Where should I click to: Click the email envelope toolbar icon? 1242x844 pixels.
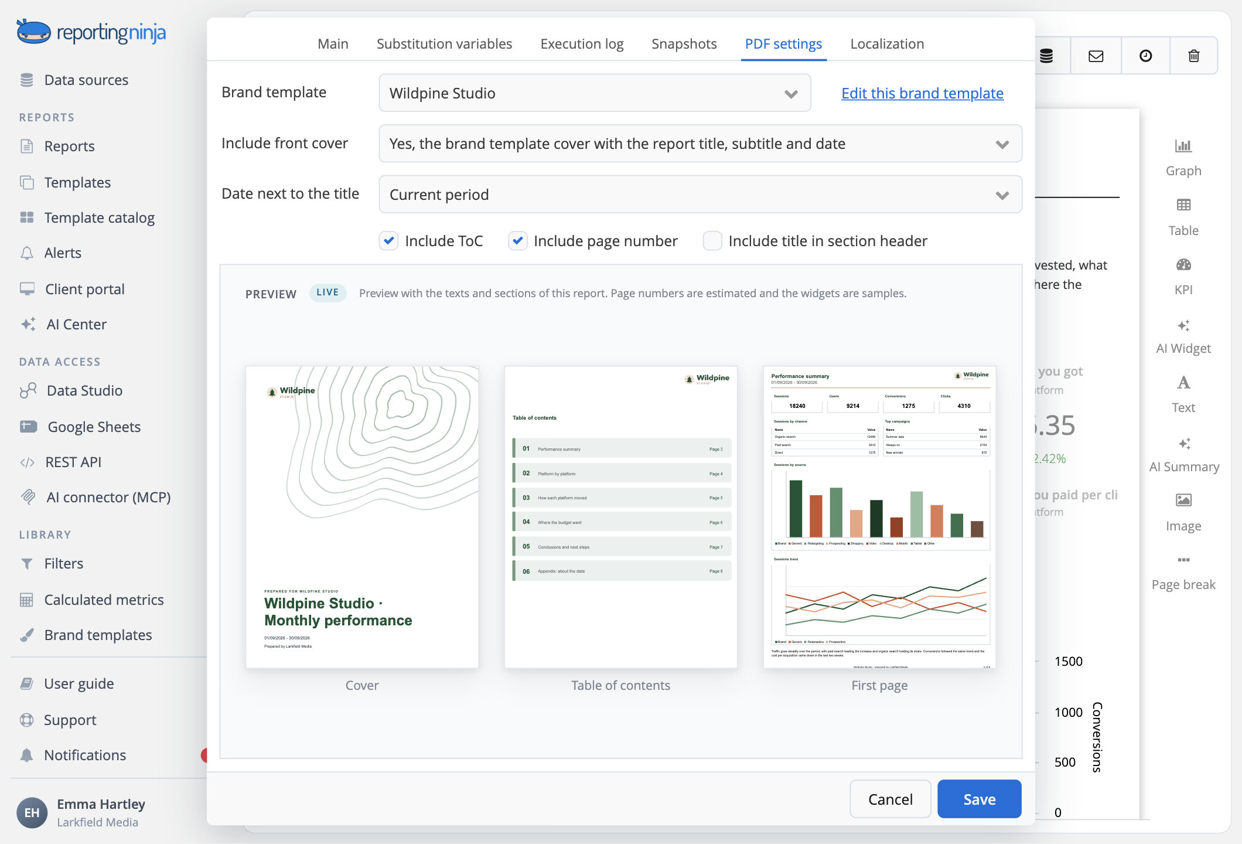(1096, 56)
